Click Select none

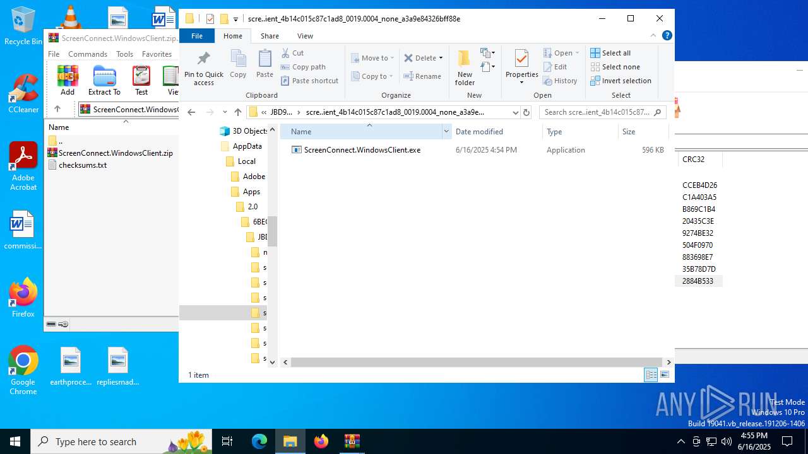[x=615, y=67]
